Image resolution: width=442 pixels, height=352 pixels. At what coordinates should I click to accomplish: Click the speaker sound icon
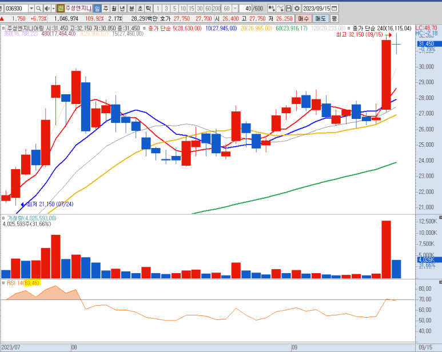(47, 9)
